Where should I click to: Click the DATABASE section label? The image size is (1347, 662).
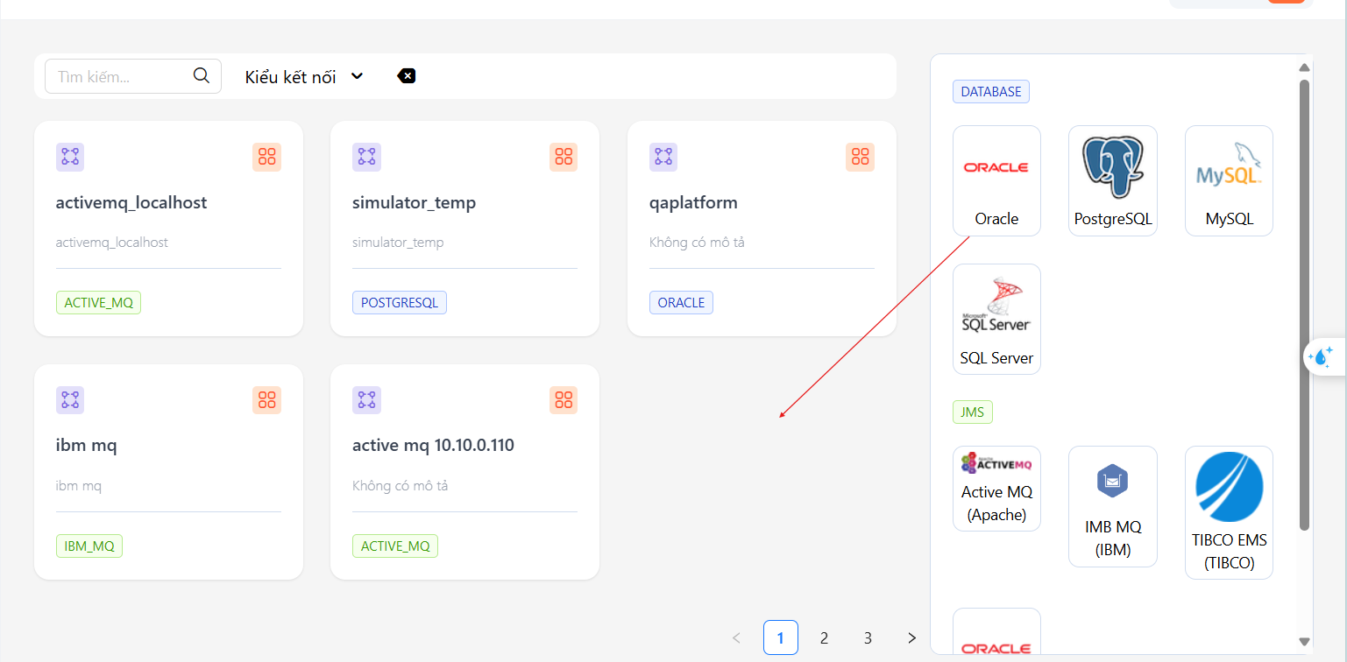(991, 92)
